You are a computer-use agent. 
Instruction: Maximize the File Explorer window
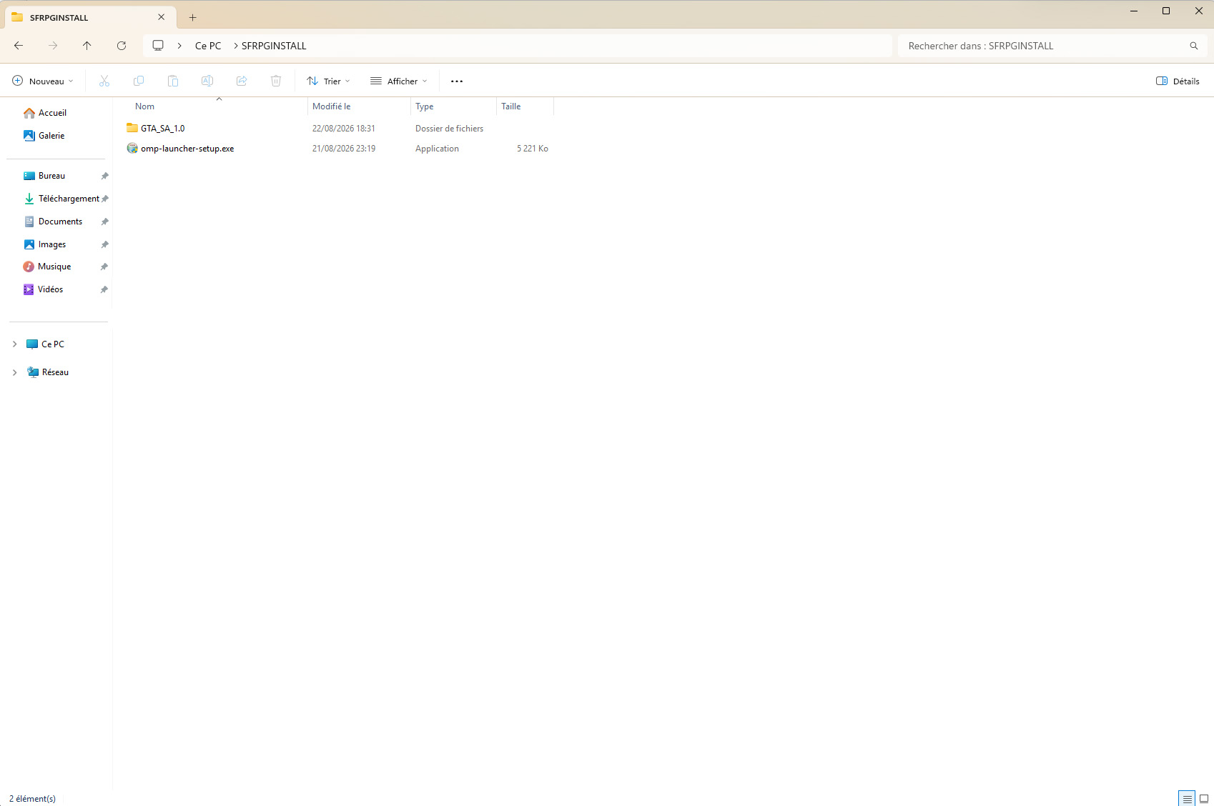coord(1166,11)
